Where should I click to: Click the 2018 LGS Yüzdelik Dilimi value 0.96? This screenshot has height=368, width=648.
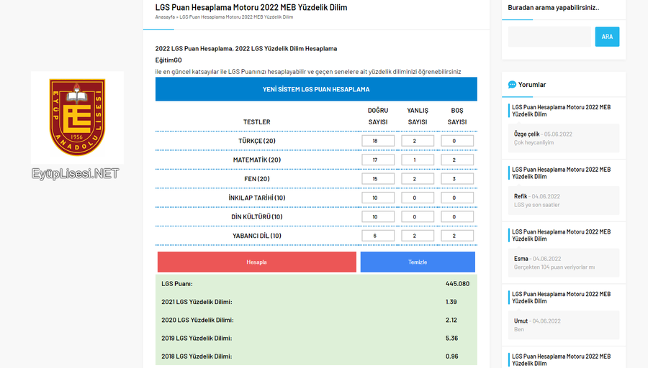click(451, 356)
